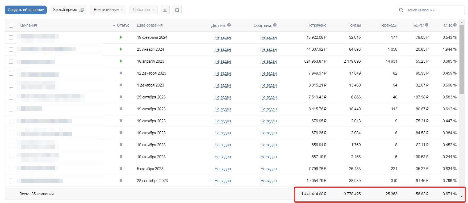The width and height of the screenshot is (468, 203).
Task: Click Не задан daily limit for 18 апреля 2023
Action: 223,61
